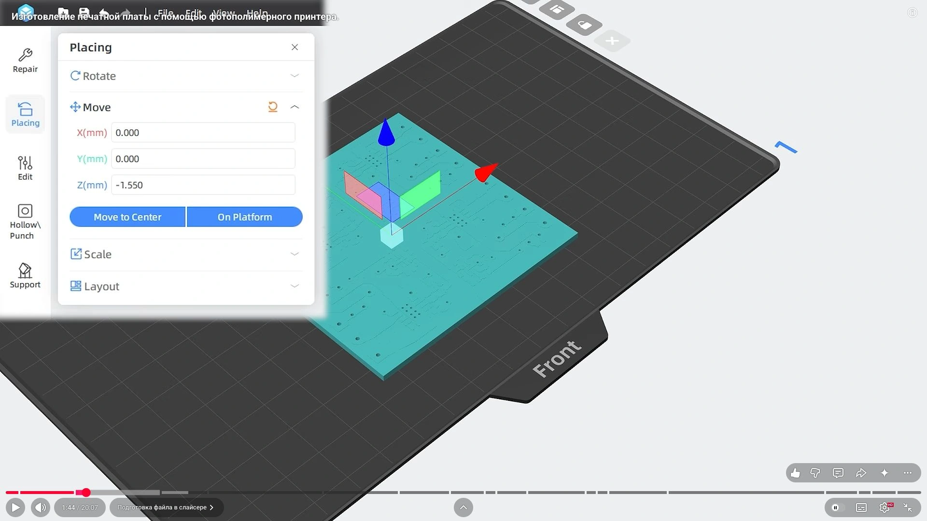Expand the Scale section
927x521 pixels.
click(186, 254)
